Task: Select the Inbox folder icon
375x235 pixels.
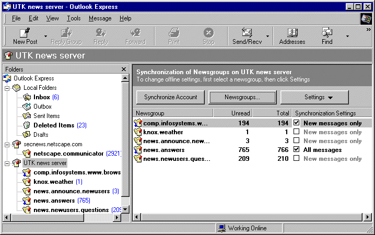Action: coord(27,97)
